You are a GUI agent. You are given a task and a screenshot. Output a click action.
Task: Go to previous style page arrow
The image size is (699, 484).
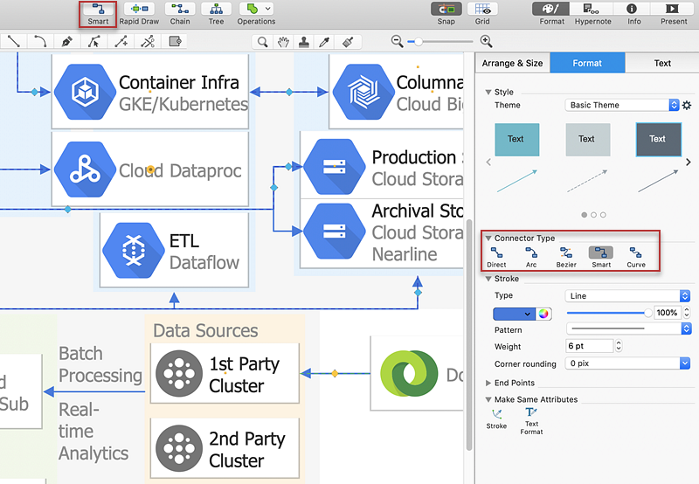(488, 162)
